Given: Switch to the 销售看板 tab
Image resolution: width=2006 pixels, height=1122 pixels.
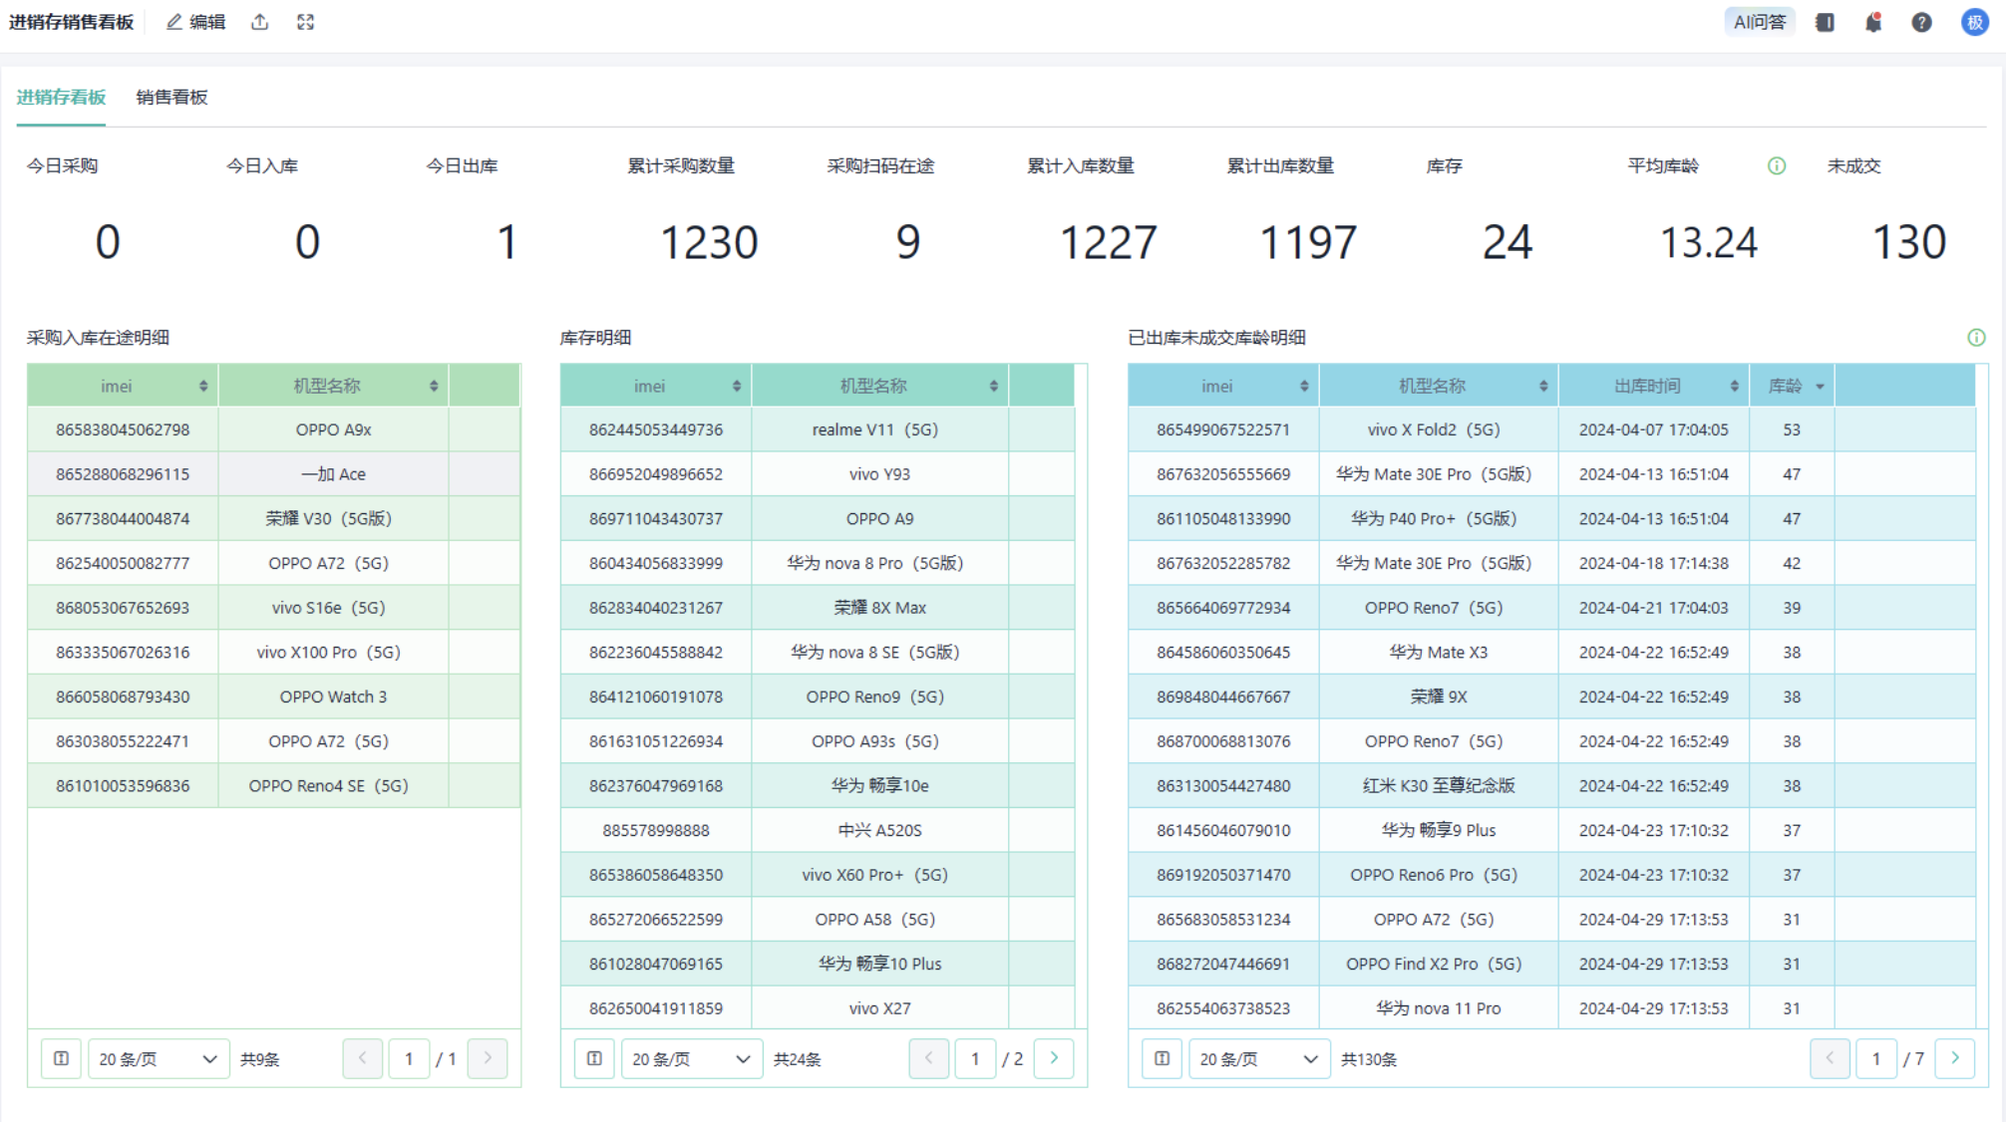Looking at the screenshot, I should [171, 97].
